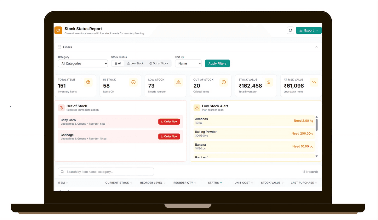The height and width of the screenshot is (220, 378).
Task: Select the All stock status toggle
Action: (x=118, y=64)
